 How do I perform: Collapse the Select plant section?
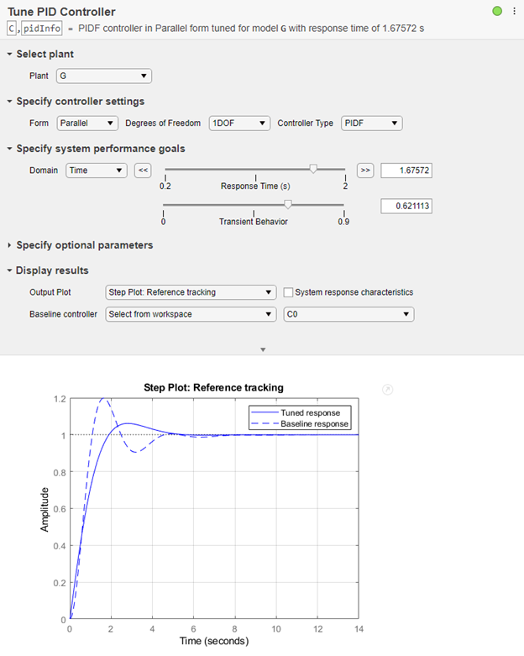point(10,55)
